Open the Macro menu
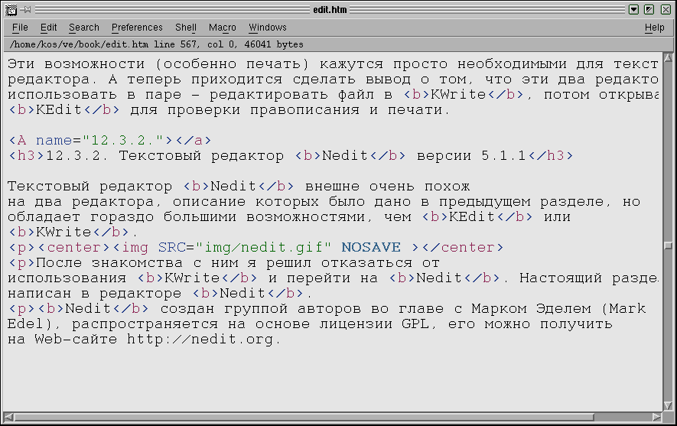The width and height of the screenshot is (677, 426). [223, 28]
